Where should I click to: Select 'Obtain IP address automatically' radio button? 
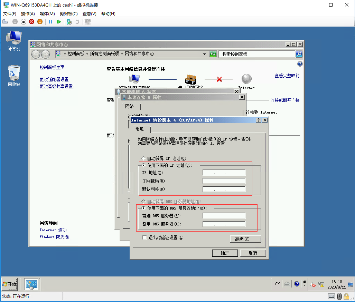click(143, 158)
